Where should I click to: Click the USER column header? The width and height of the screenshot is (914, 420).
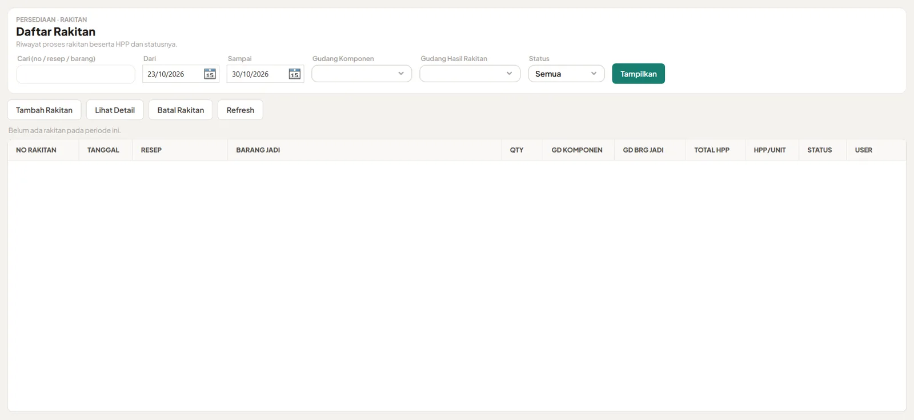pyautogui.click(x=876, y=150)
